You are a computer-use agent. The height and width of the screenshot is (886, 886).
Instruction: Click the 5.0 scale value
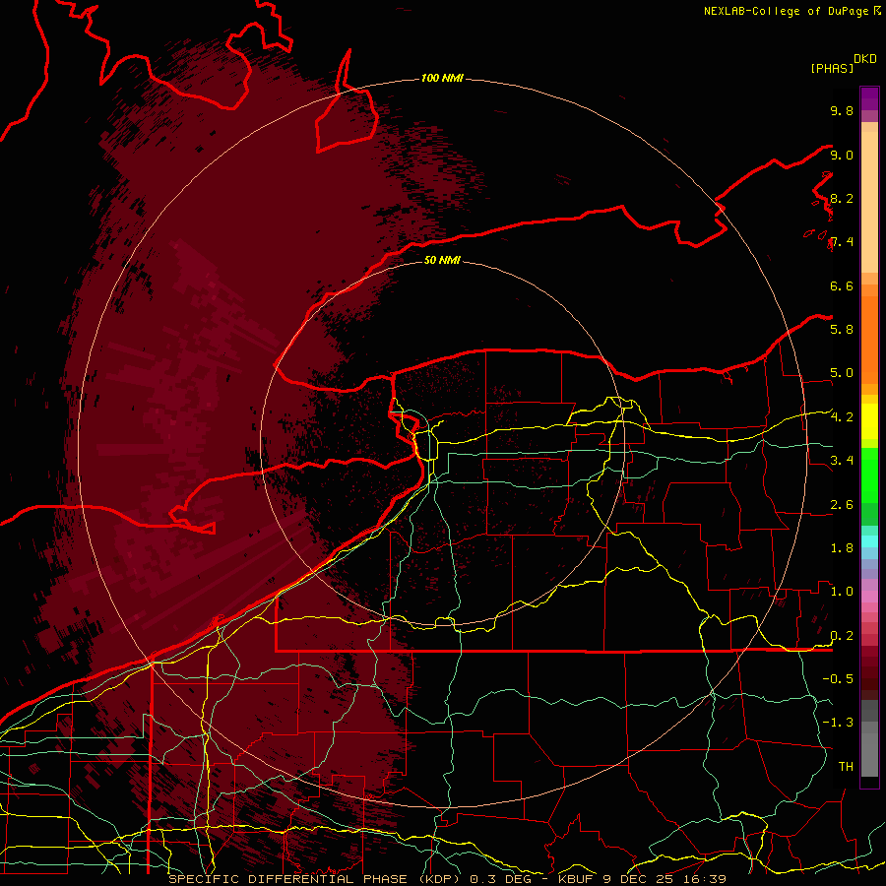click(x=842, y=373)
